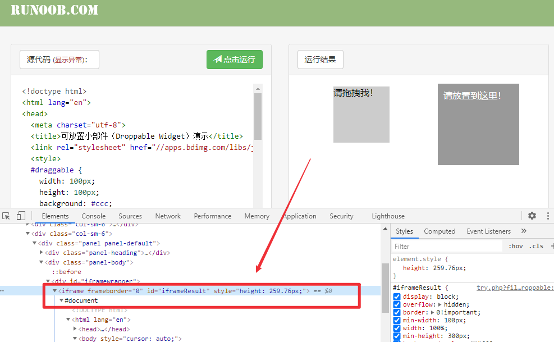Click the RUNOOB.COM logo
Viewport: 554px width, 342px height.
point(54,10)
